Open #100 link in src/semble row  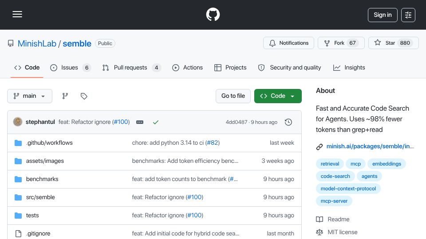click(x=194, y=197)
